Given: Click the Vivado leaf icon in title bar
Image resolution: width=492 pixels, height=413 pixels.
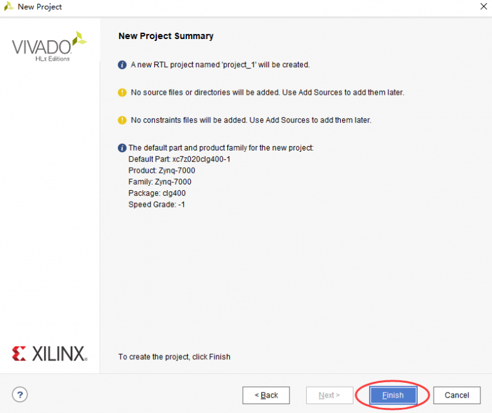Looking at the screenshot, I should pos(9,6).
